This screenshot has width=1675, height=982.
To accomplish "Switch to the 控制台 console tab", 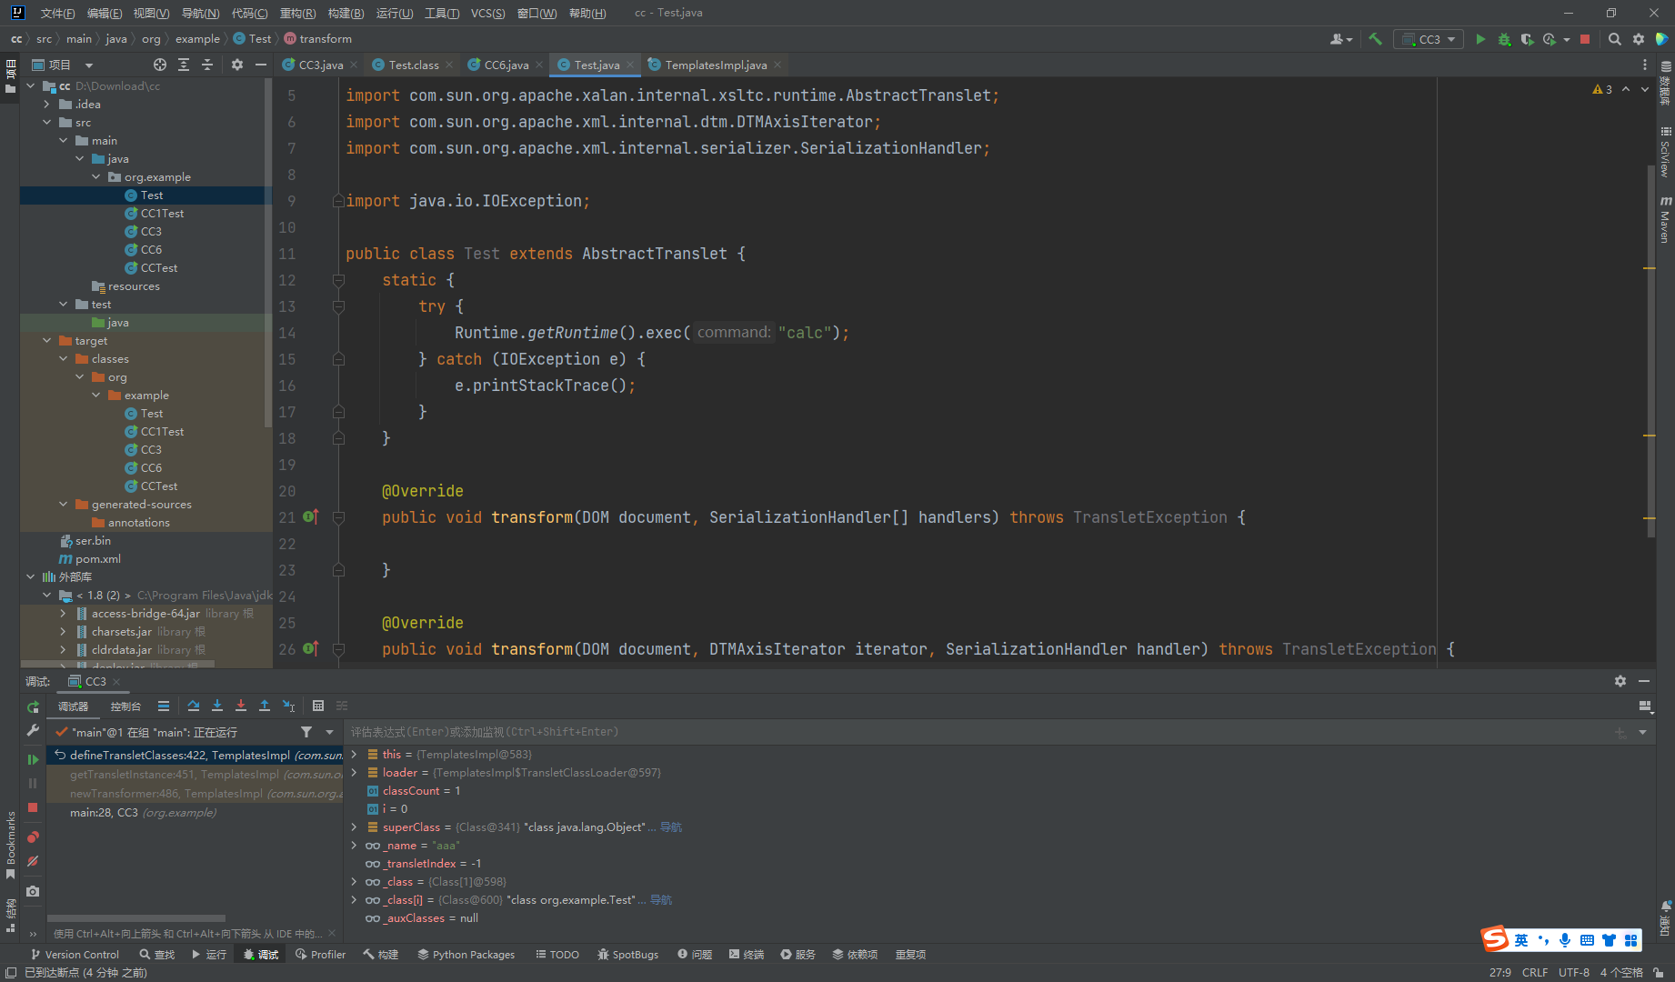I will (x=125, y=706).
